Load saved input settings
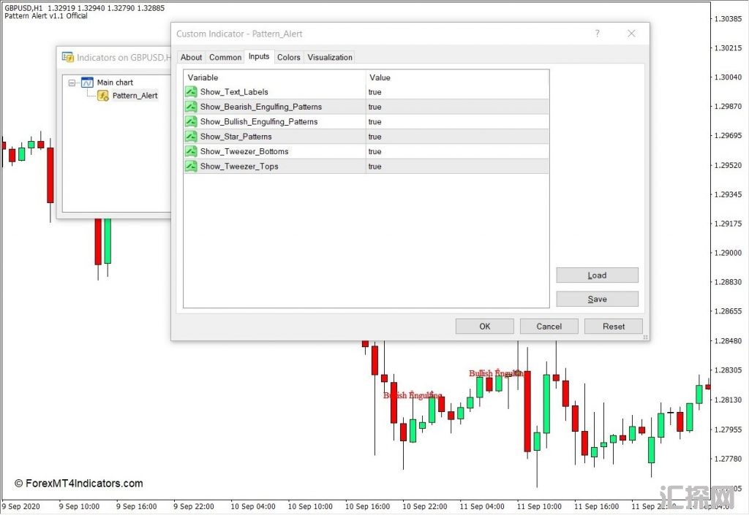Viewport: 749px width, 515px height. pyautogui.click(x=597, y=275)
